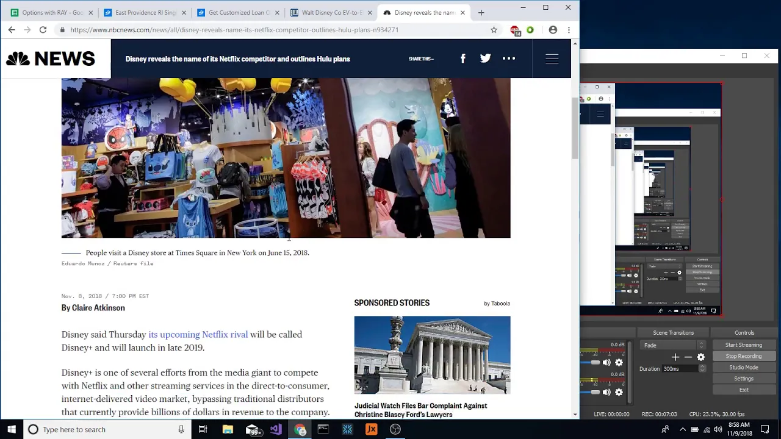The image size is (781, 439).
Task: Open scene transition properties gear
Action: 700,357
